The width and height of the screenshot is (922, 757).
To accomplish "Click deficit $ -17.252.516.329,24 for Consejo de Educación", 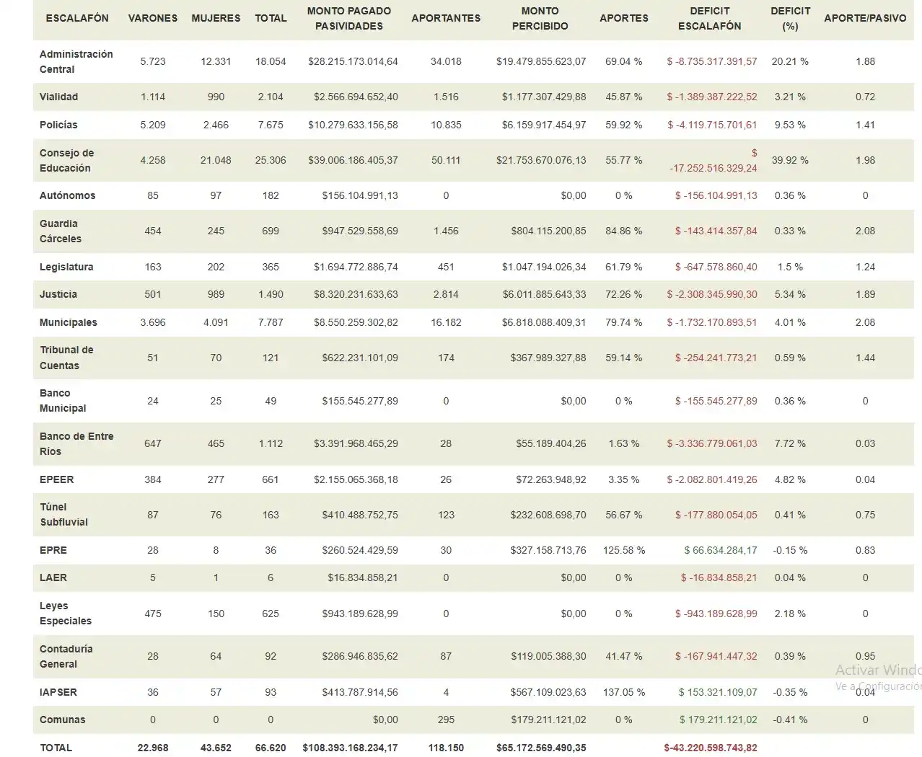I will tap(714, 161).
